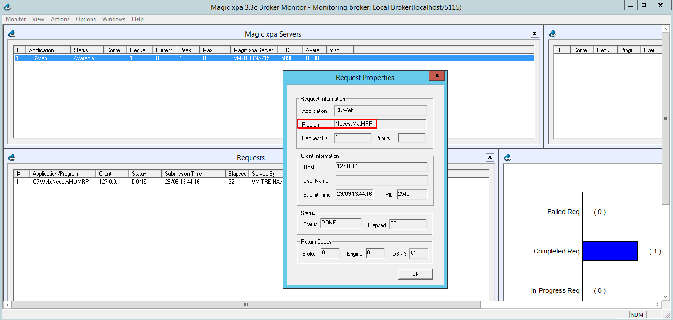
Task: Click the top-right panel's Magic icon
Action: (x=552, y=34)
